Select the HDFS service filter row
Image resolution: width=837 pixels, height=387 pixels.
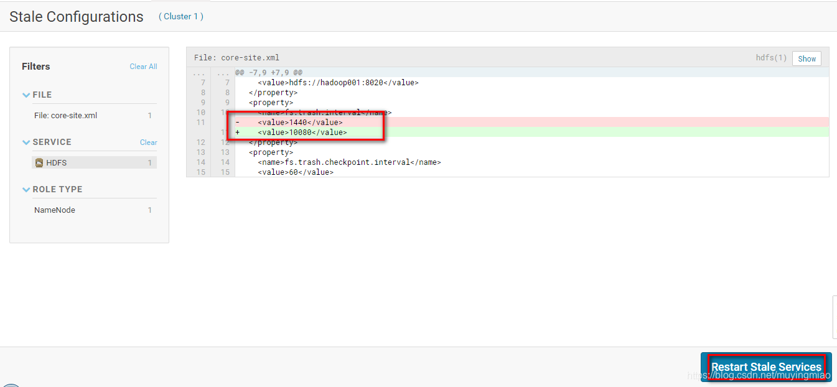pyautogui.click(x=93, y=163)
